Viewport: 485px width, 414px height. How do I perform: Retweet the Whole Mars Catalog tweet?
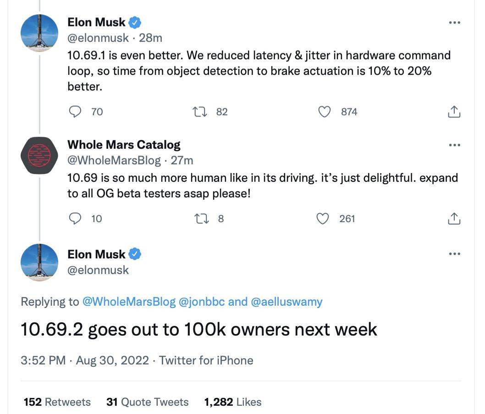click(200, 218)
